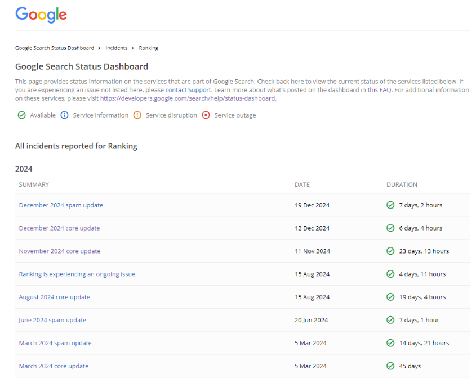View December 2024 core update incident
The height and width of the screenshot is (379, 476).
pyautogui.click(x=59, y=228)
